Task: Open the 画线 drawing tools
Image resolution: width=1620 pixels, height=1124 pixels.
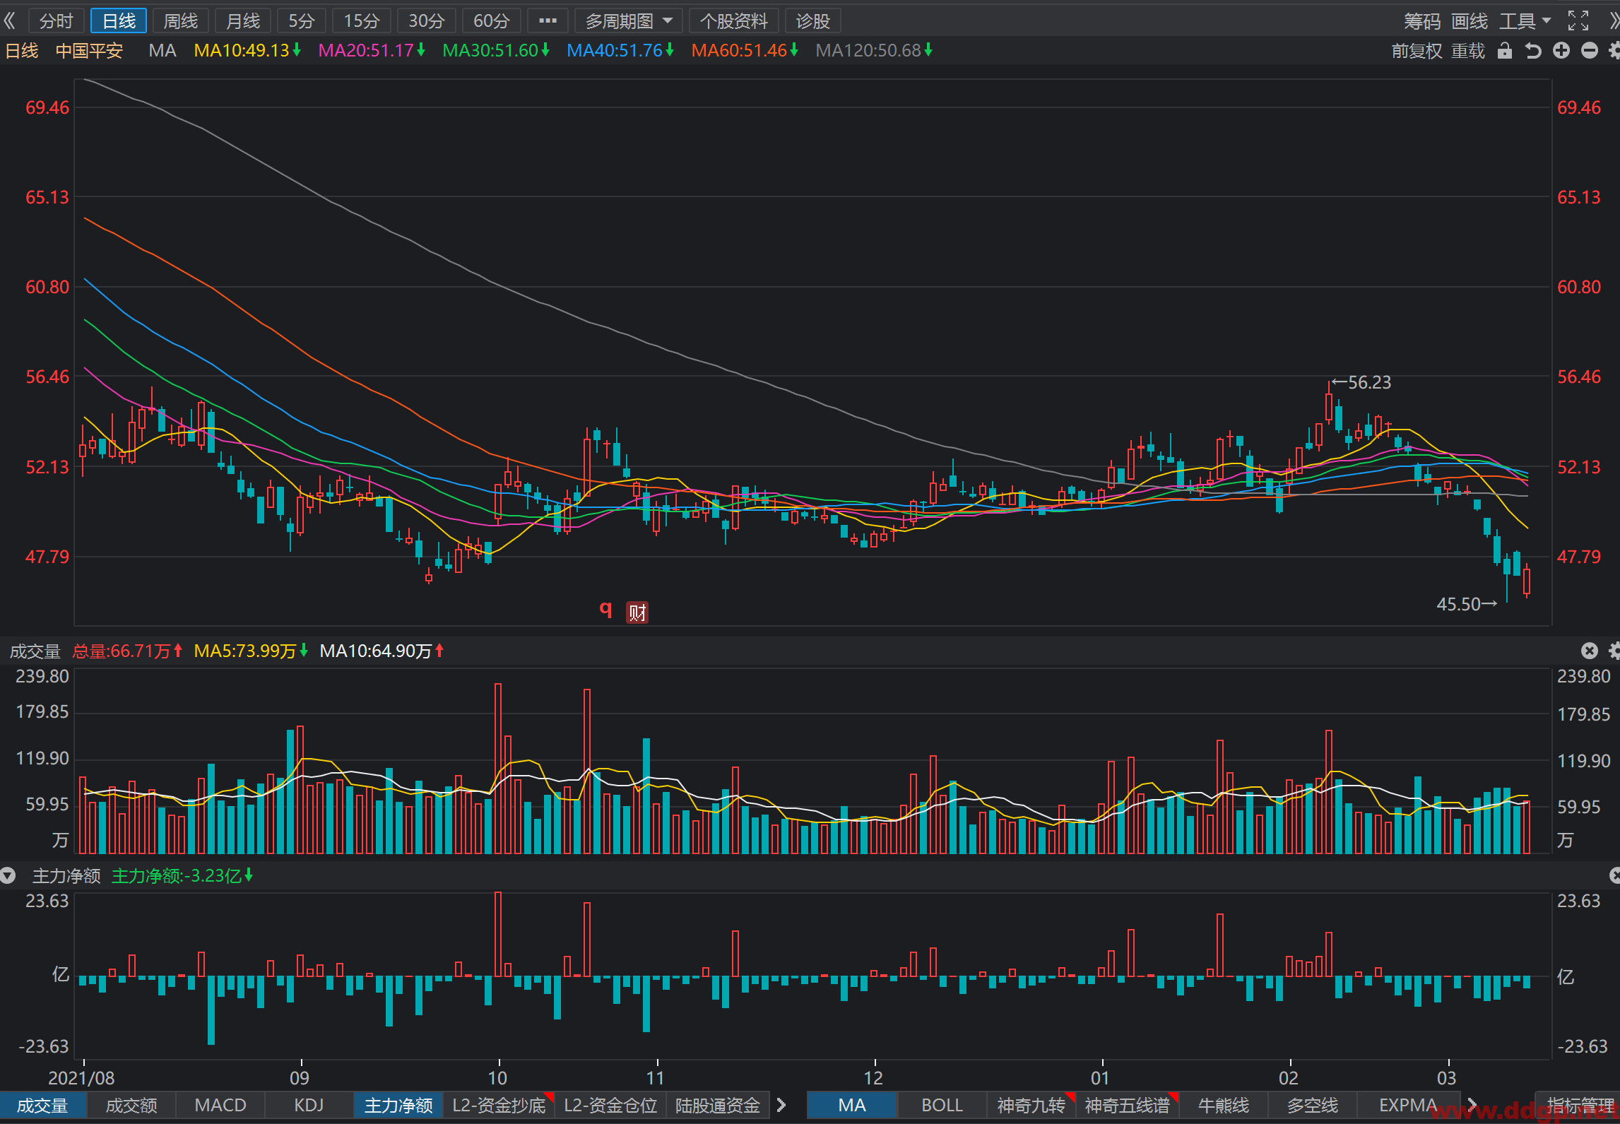Action: click(x=1470, y=21)
